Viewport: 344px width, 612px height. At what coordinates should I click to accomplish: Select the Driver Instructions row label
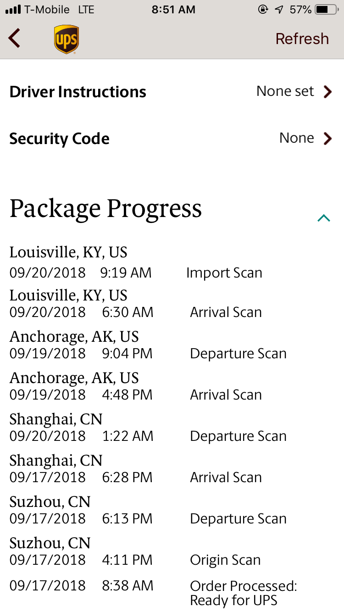[x=78, y=92]
